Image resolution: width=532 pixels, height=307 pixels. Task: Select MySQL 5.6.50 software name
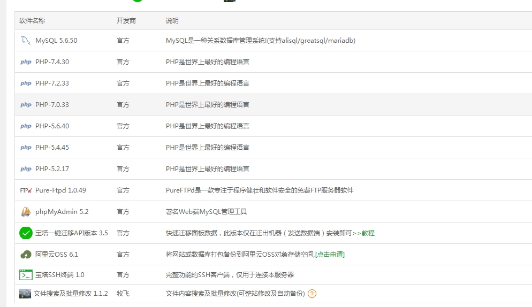coord(56,40)
